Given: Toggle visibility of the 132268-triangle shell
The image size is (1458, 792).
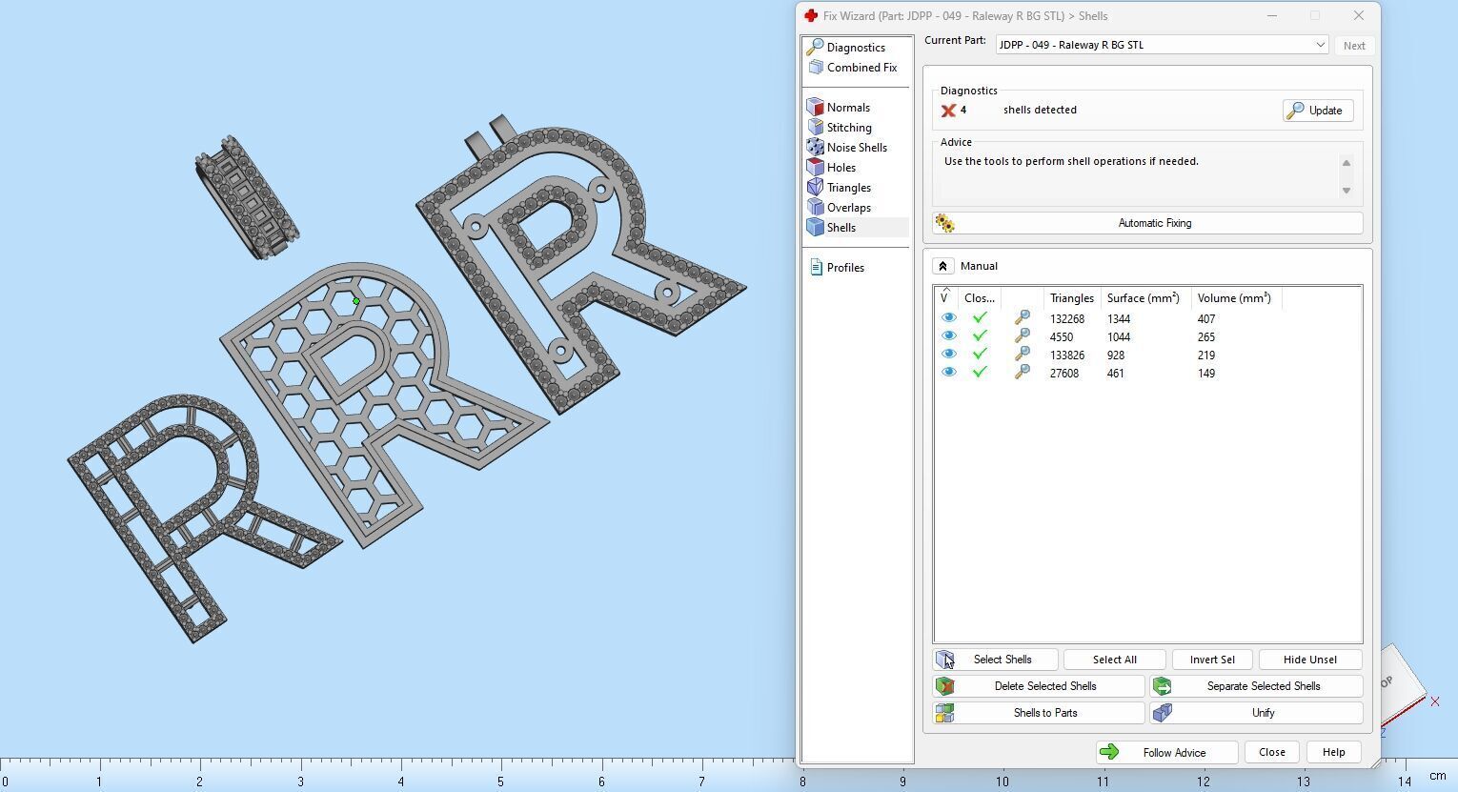Looking at the screenshot, I should (x=948, y=318).
